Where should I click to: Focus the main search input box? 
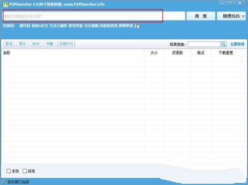tap(83, 16)
